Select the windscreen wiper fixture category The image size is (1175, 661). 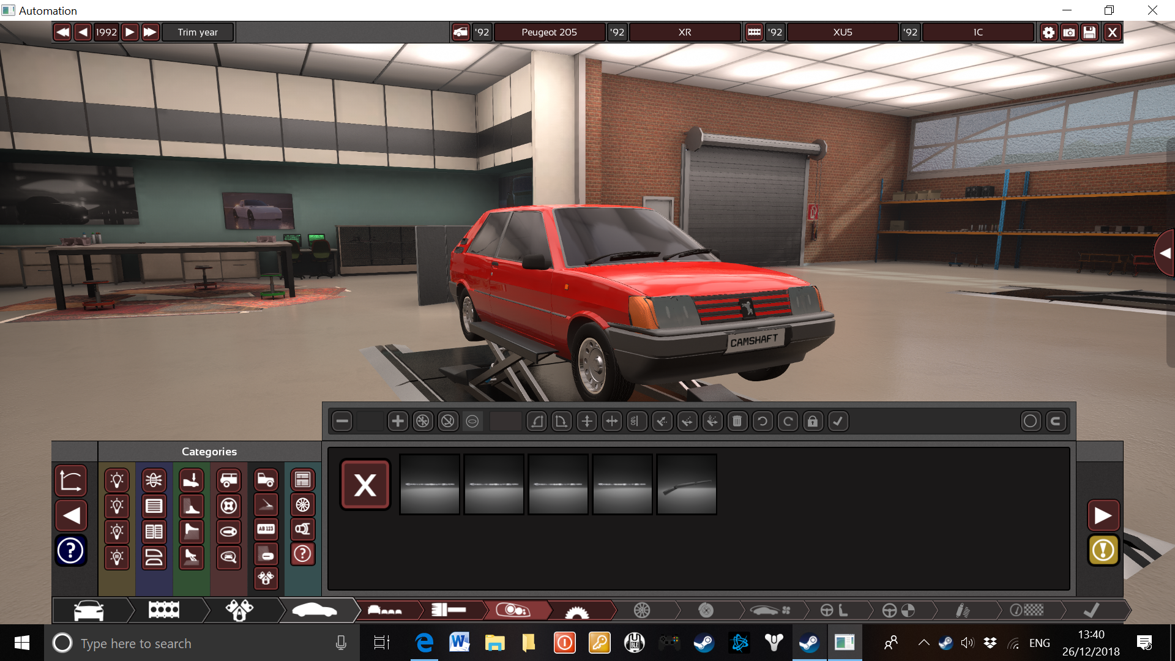(266, 505)
